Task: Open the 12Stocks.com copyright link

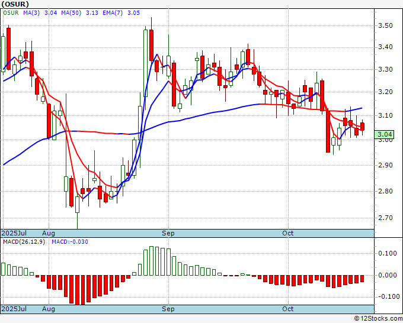Action: (378, 319)
